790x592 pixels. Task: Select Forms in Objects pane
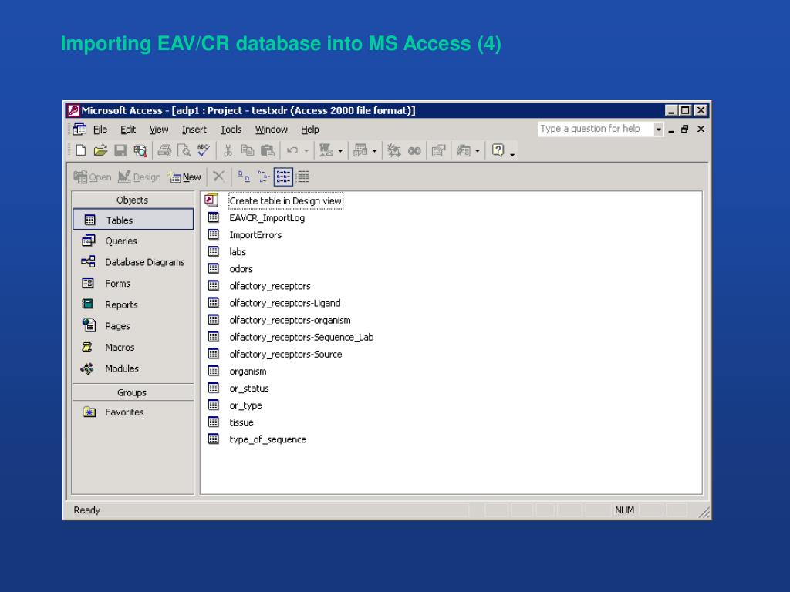point(106,284)
